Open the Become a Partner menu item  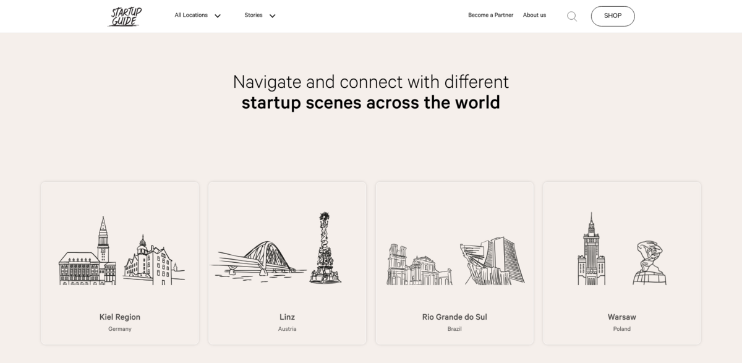[490, 15]
